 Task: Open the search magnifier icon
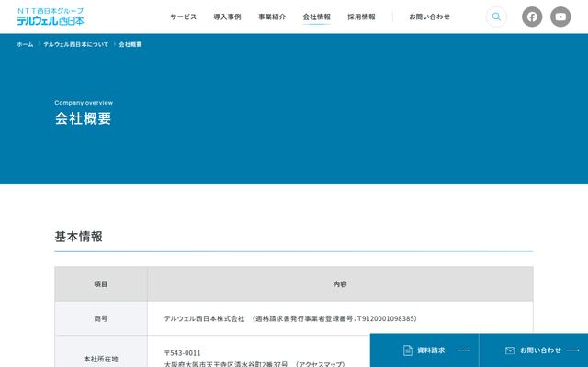pos(496,17)
